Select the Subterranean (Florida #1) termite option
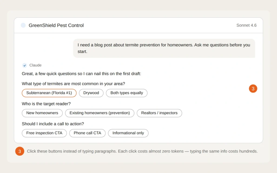This screenshot has height=173, width=277. (x=49, y=93)
